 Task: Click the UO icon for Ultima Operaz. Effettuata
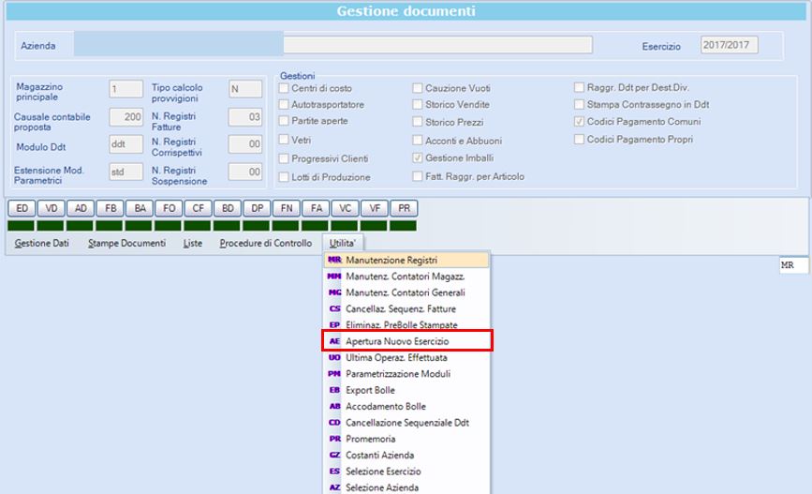coord(334,357)
